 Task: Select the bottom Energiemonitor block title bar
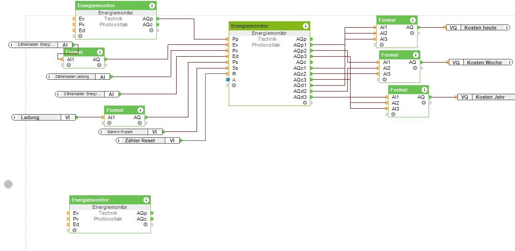click(x=110, y=200)
